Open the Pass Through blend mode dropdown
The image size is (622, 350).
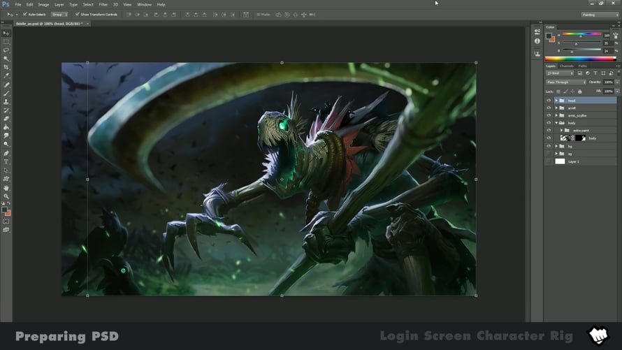coord(566,82)
